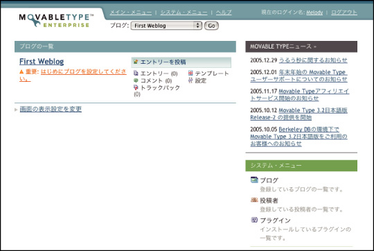Click the Movable Type Enterprise logo
This screenshot has height=251, width=374.
point(56,21)
